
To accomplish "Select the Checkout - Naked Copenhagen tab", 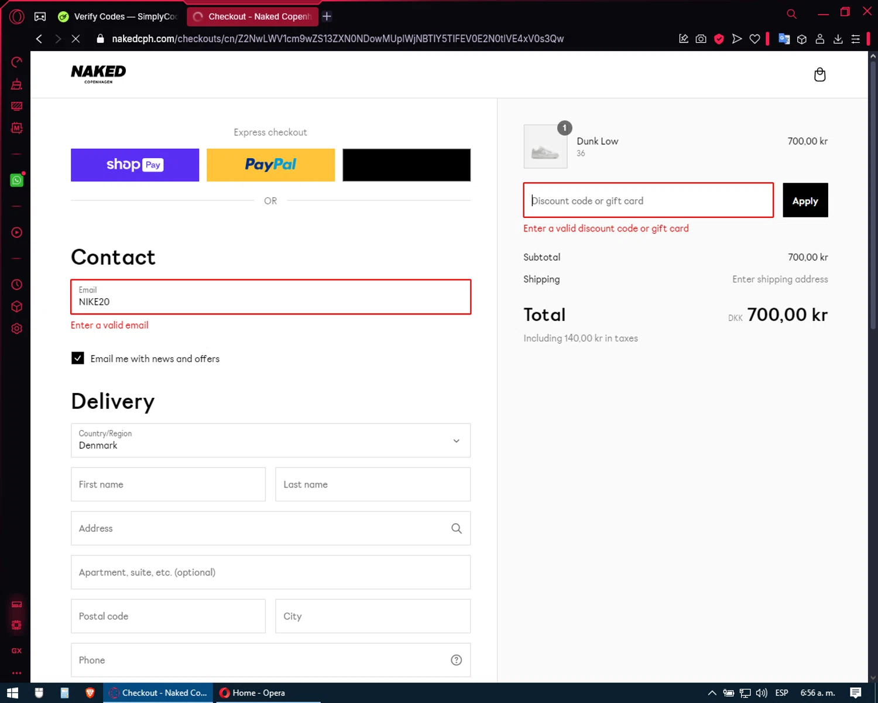I will [253, 16].
